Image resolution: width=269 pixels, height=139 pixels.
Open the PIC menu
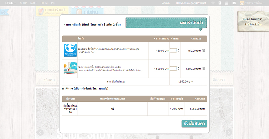[53, 3]
